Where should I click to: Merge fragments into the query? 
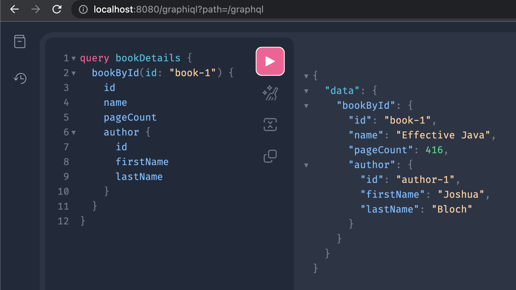pyautogui.click(x=270, y=125)
